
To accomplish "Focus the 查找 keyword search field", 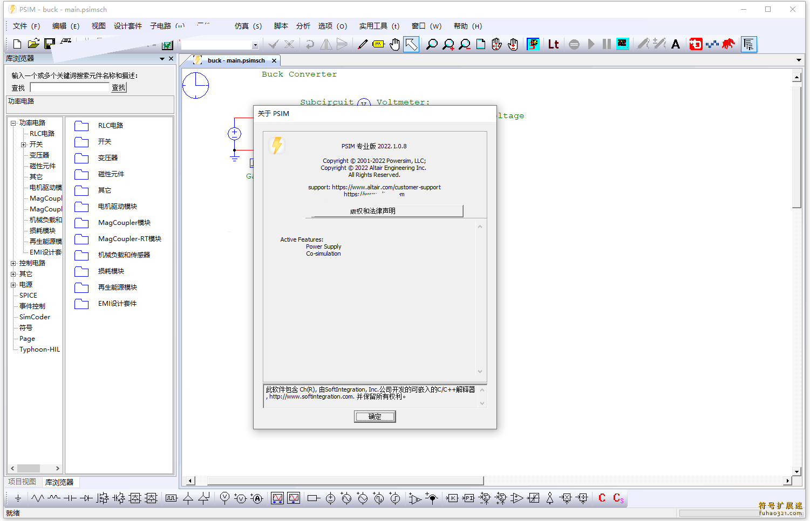I will point(70,87).
